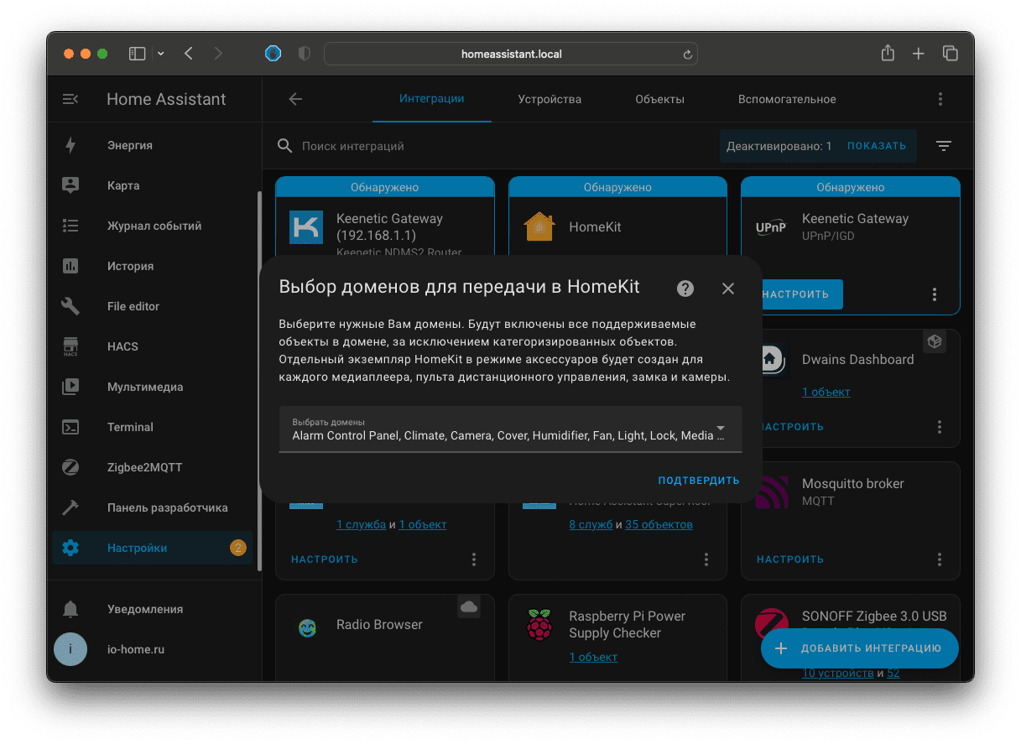Viewport: 1021px width, 744px height.
Task: Open 8 служб link
Action: coord(591,524)
